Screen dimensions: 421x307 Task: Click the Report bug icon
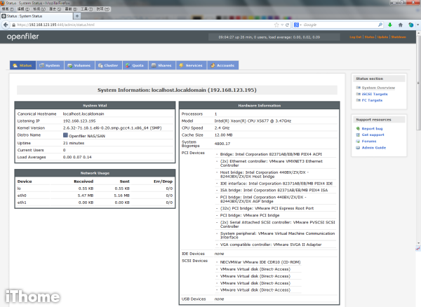pyautogui.click(x=359, y=128)
